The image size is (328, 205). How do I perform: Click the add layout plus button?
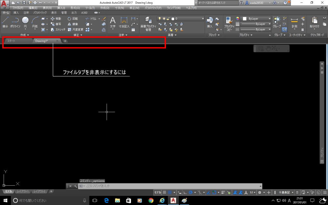tap(51, 192)
